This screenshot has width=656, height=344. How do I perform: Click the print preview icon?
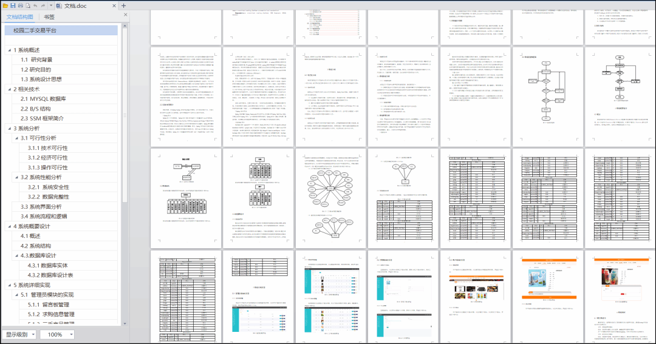(x=29, y=5)
